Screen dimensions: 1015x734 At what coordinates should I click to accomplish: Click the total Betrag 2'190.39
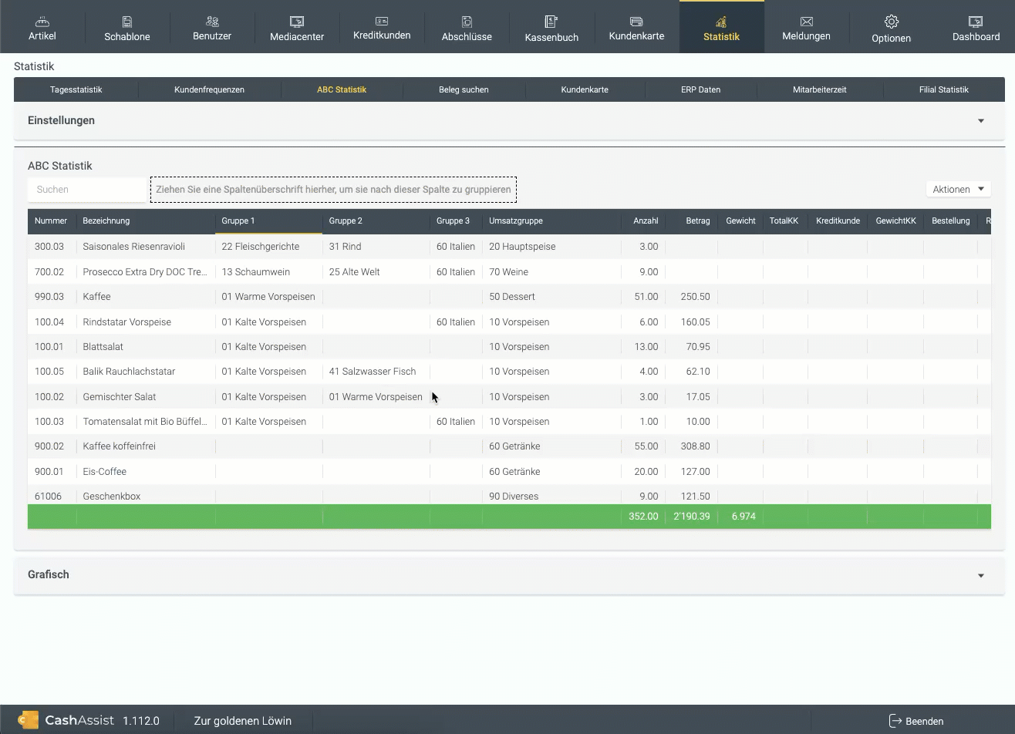pyautogui.click(x=691, y=517)
